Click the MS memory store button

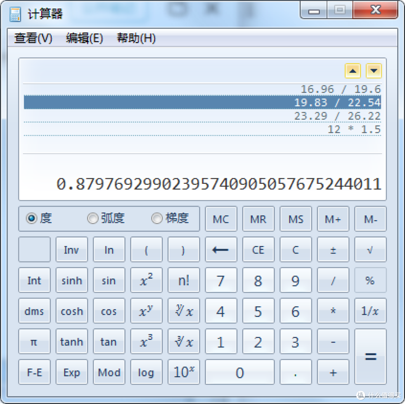296,219
